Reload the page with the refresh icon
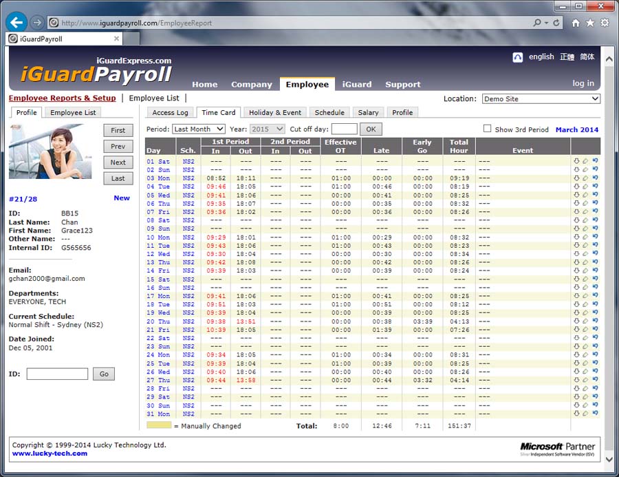The image size is (619, 477). coord(556,23)
